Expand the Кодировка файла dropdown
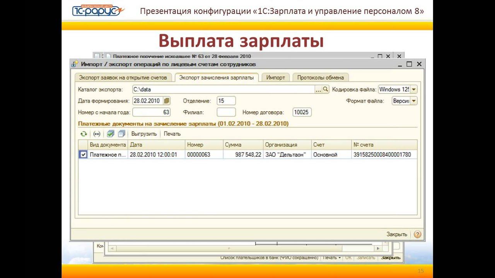 coord(414,89)
